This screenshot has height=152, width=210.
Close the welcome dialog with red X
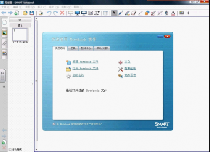pyautogui.click(x=167, y=37)
